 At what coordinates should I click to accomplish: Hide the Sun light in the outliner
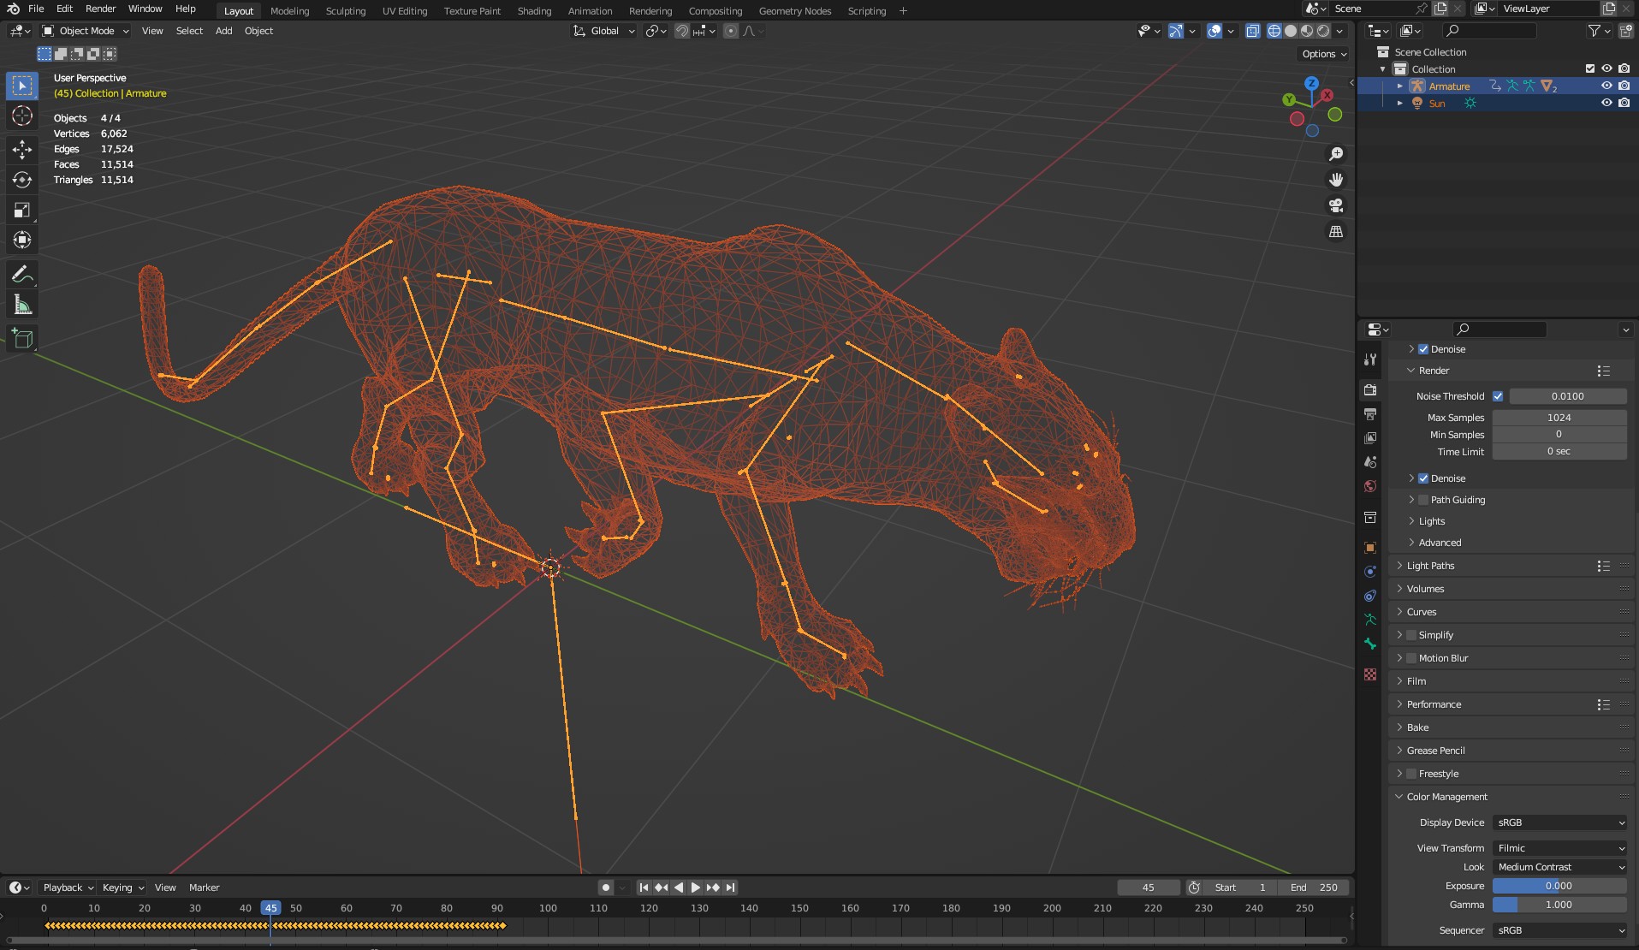(1606, 103)
